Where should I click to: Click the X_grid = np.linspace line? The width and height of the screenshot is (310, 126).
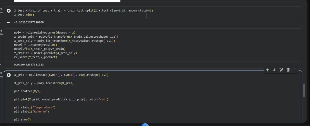[x=61, y=75]
